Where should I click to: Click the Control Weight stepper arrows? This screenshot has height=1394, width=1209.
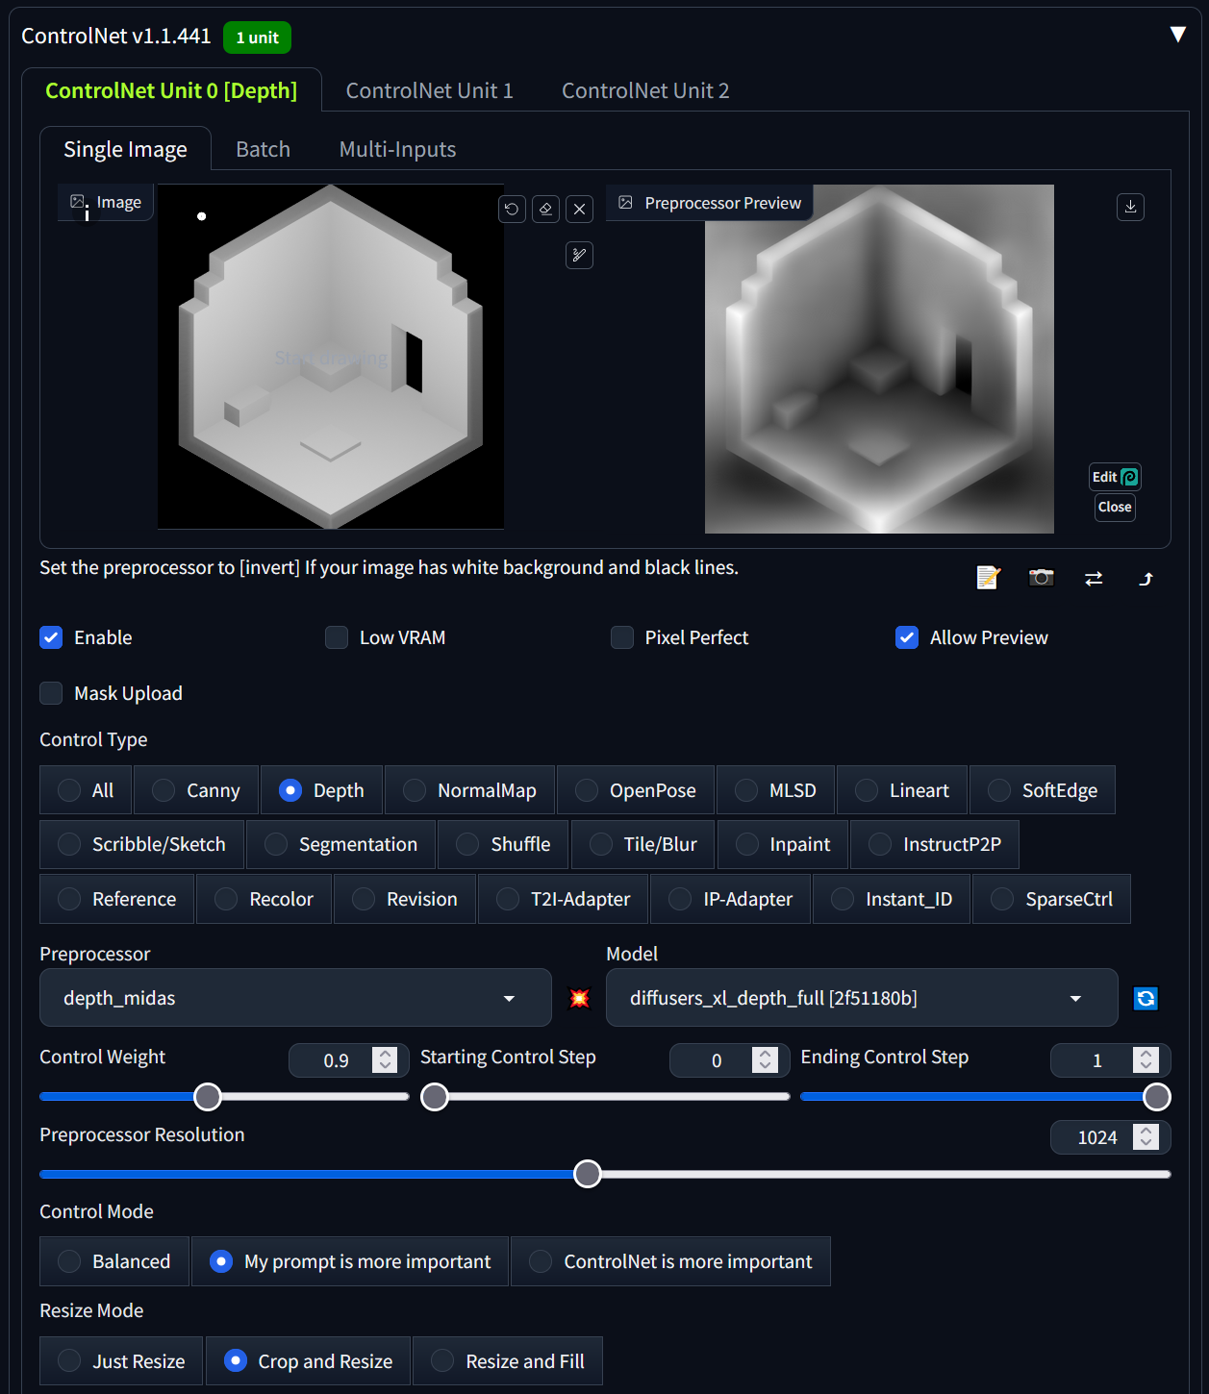click(x=385, y=1060)
